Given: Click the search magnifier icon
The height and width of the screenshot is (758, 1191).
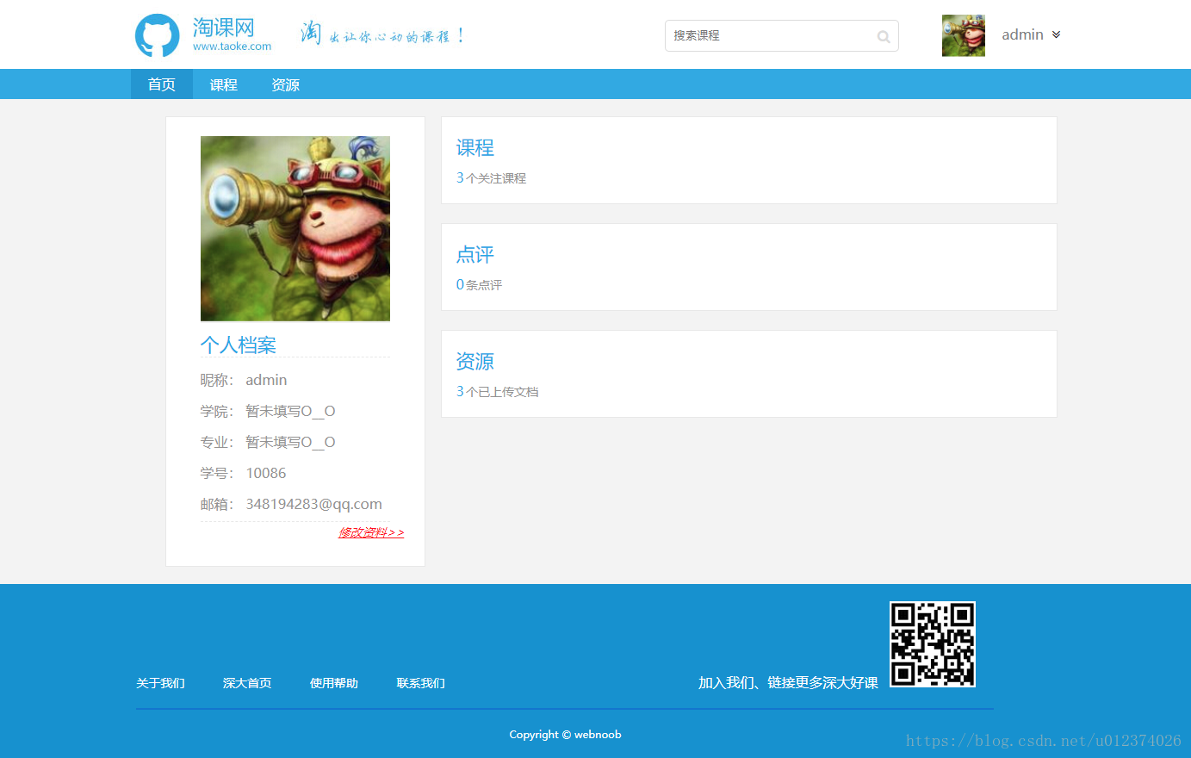Looking at the screenshot, I should point(884,36).
